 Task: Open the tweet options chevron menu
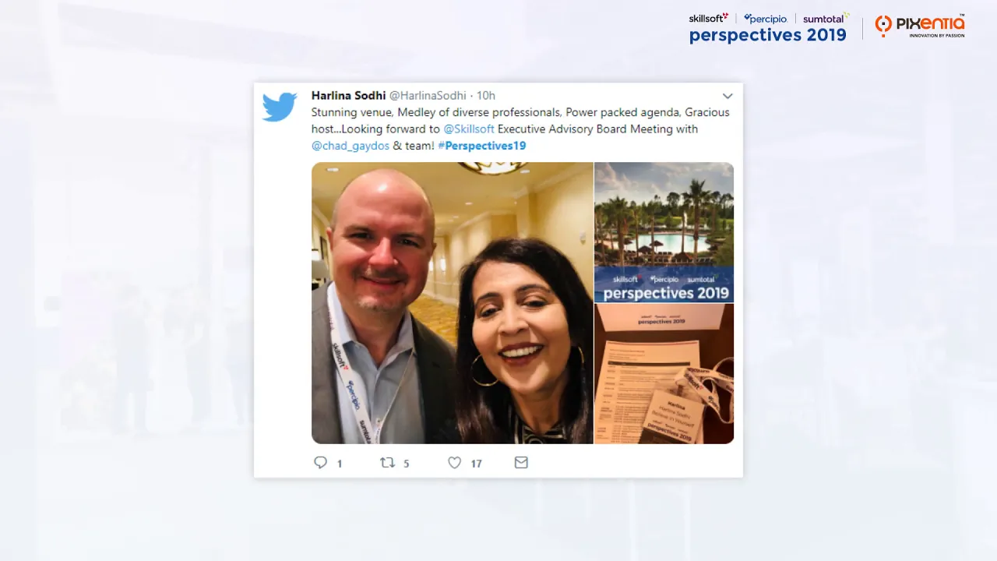[727, 96]
